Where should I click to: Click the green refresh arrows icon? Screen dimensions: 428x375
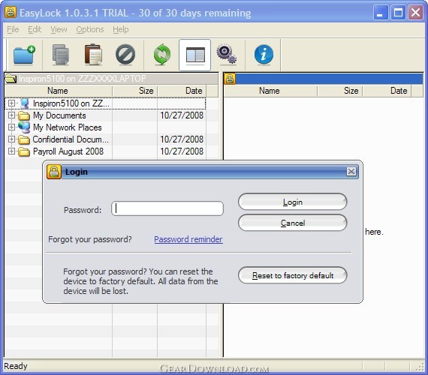(x=162, y=55)
